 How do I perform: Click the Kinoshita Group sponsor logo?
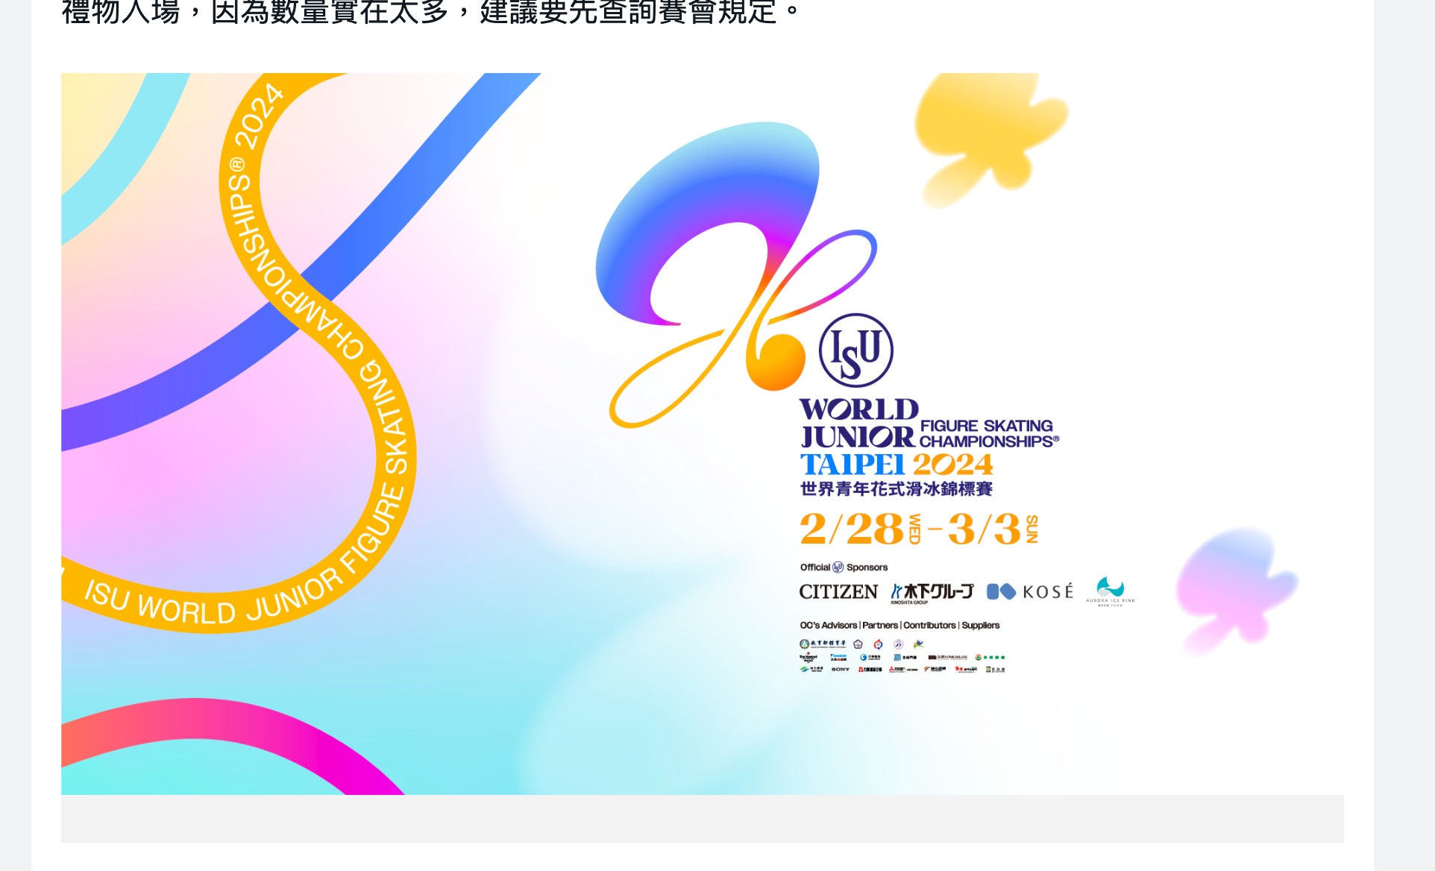(x=932, y=592)
